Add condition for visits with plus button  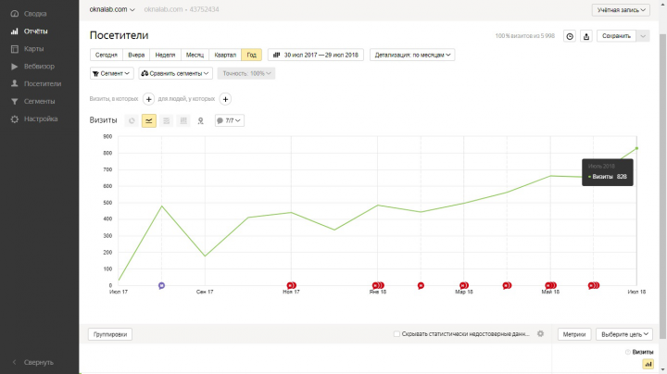(148, 99)
